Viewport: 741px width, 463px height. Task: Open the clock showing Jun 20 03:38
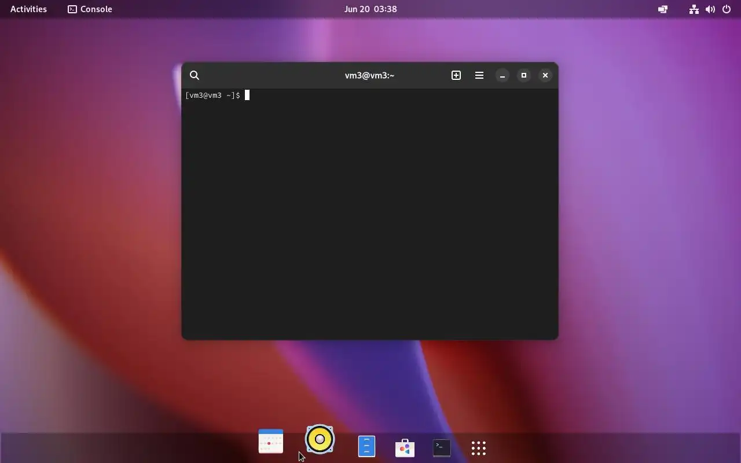[370, 9]
